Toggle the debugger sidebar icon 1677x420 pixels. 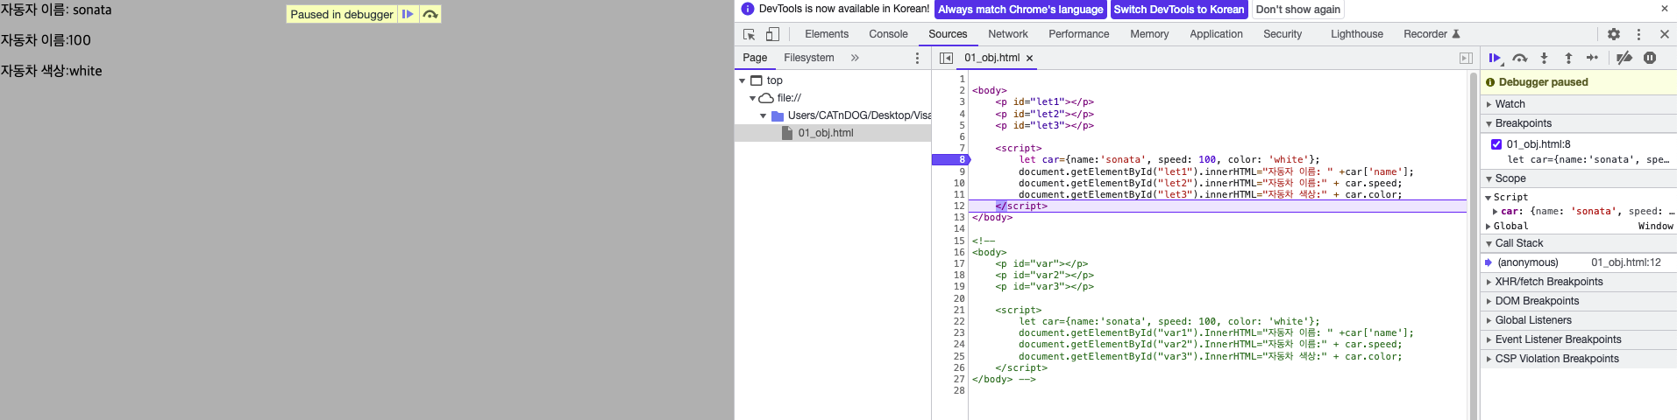(x=1466, y=58)
